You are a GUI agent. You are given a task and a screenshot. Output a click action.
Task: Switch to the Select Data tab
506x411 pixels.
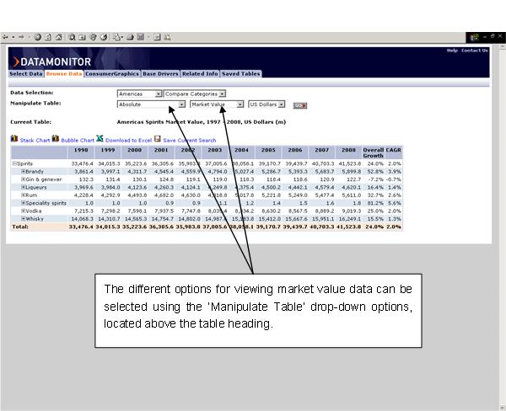[x=26, y=74]
